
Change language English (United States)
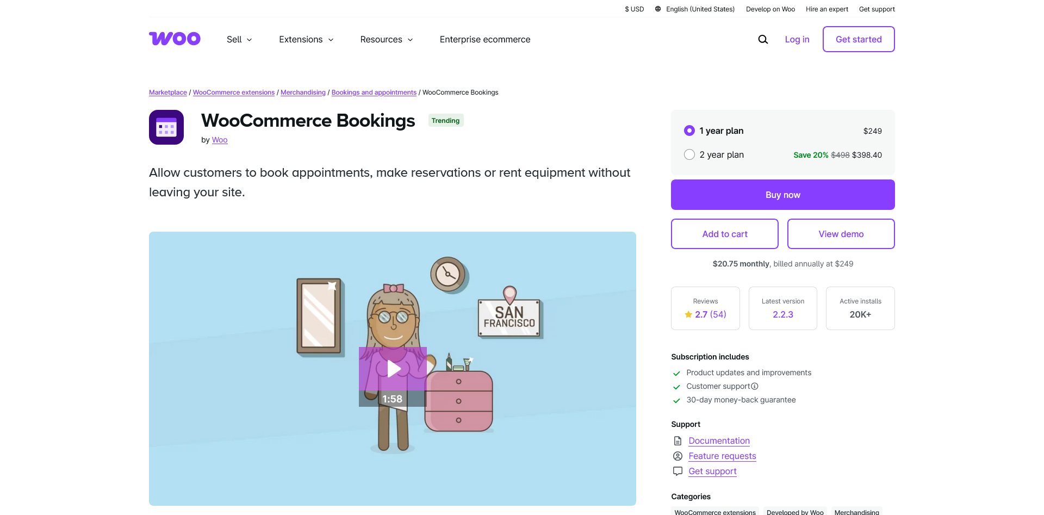coord(700,9)
